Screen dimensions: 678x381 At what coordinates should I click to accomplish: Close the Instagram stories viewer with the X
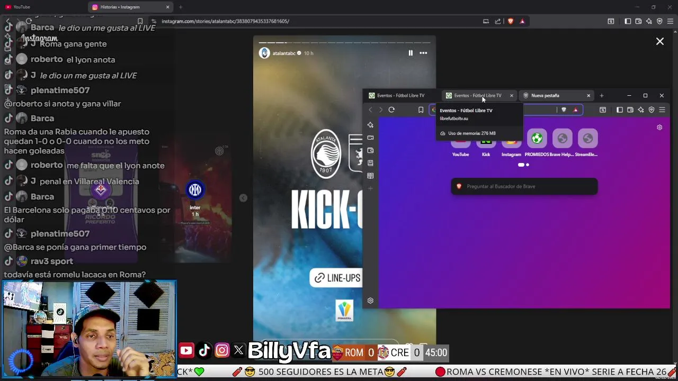coord(660,41)
